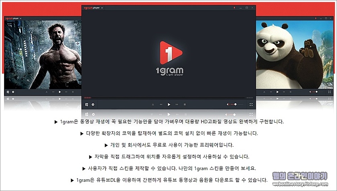Rewind in the Wolverine window
This screenshot has height=191, width=337.
click(x=53, y=92)
